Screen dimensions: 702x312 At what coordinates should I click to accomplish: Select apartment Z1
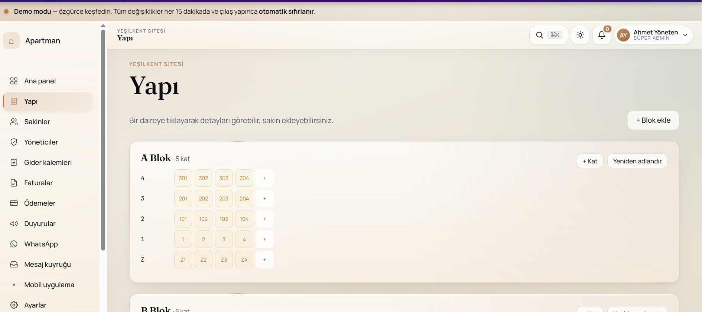pos(183,259)
